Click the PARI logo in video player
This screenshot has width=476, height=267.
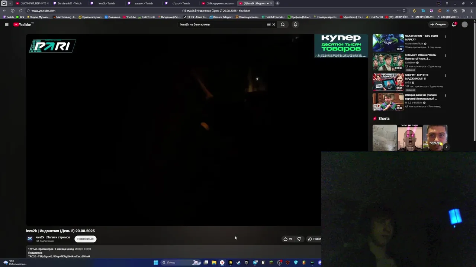[52, 46]
